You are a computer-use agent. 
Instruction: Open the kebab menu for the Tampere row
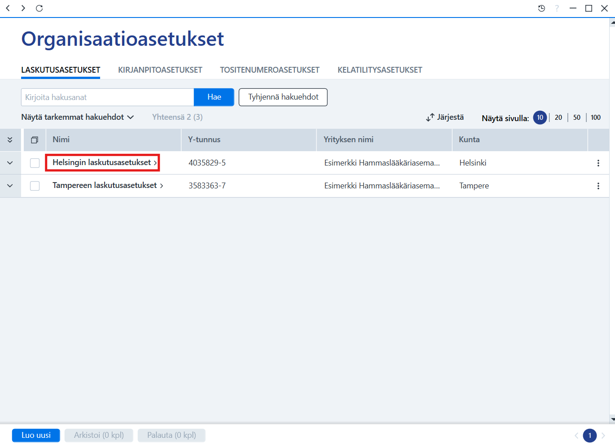(598, 186)
